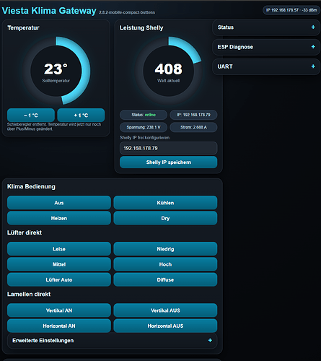Select the Kühlen mode
This screenshot has width=321, height=361.
[165, 203]
